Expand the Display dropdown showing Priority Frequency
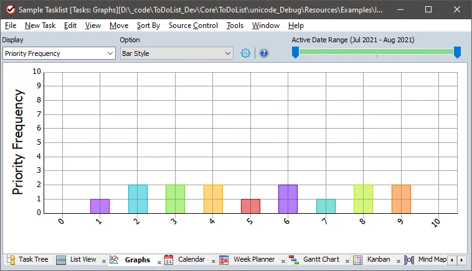The height and width of the screenshot is (271, 472). tap(110, 53)
